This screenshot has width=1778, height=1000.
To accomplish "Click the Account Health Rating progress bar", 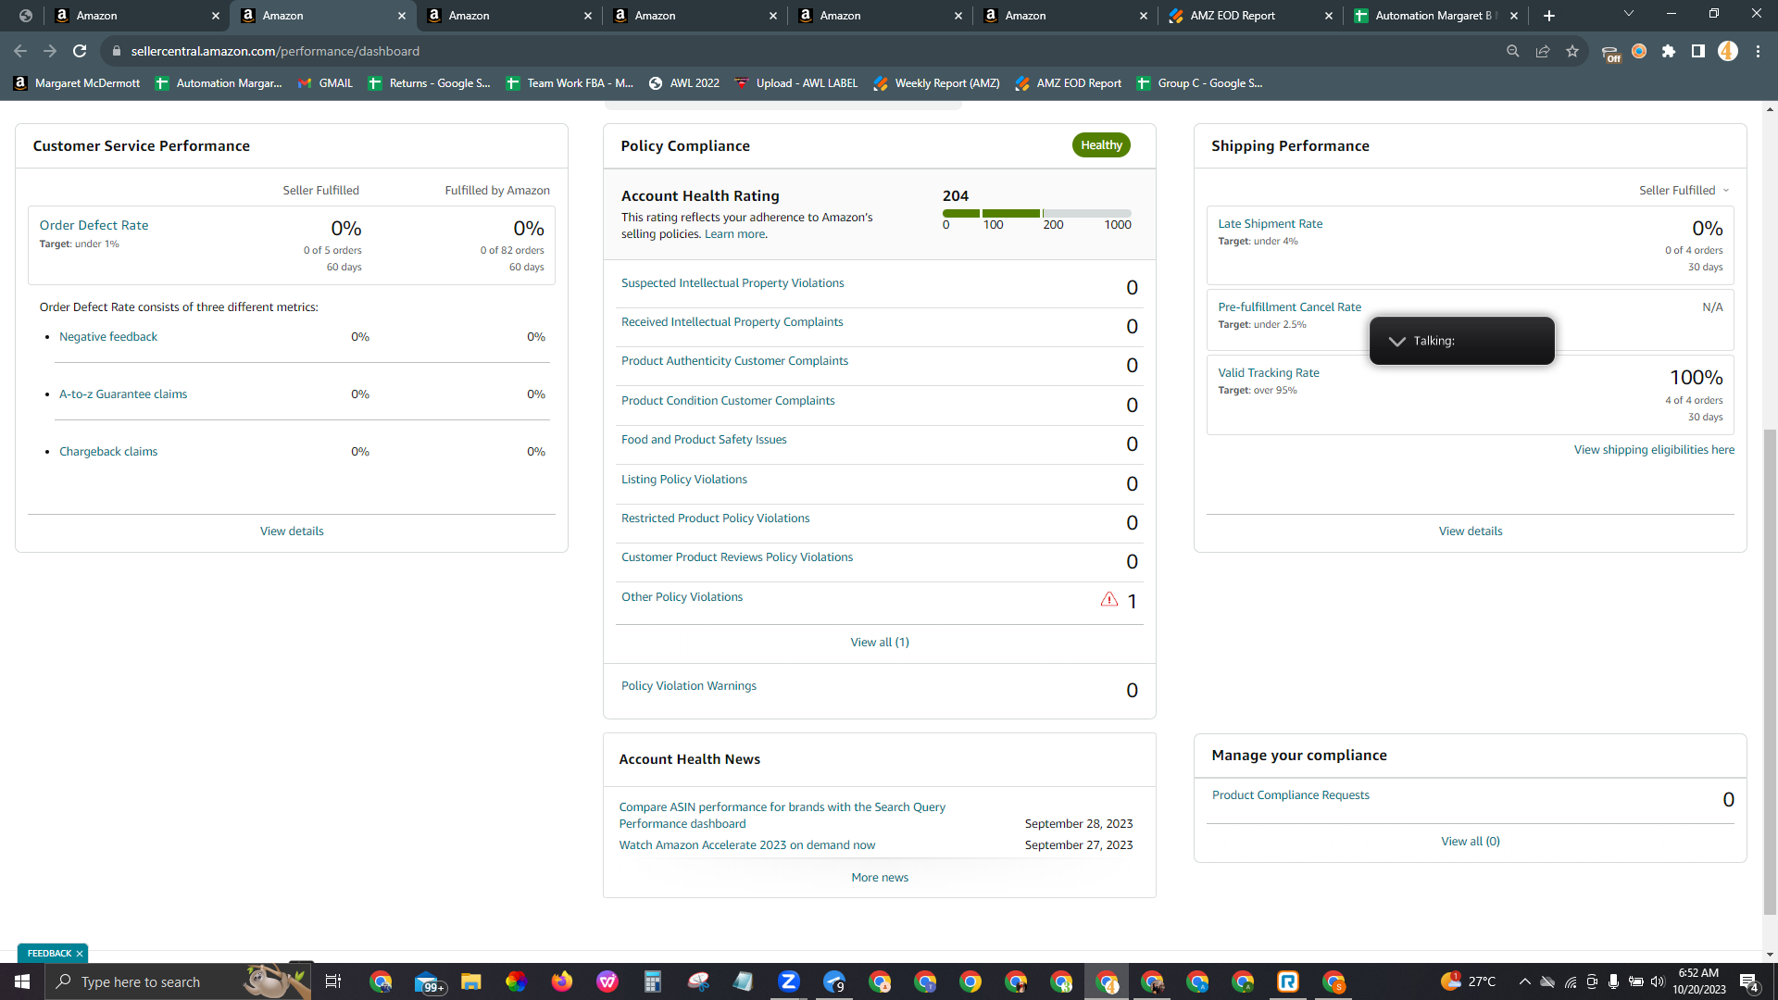I will pos(1037,213).
